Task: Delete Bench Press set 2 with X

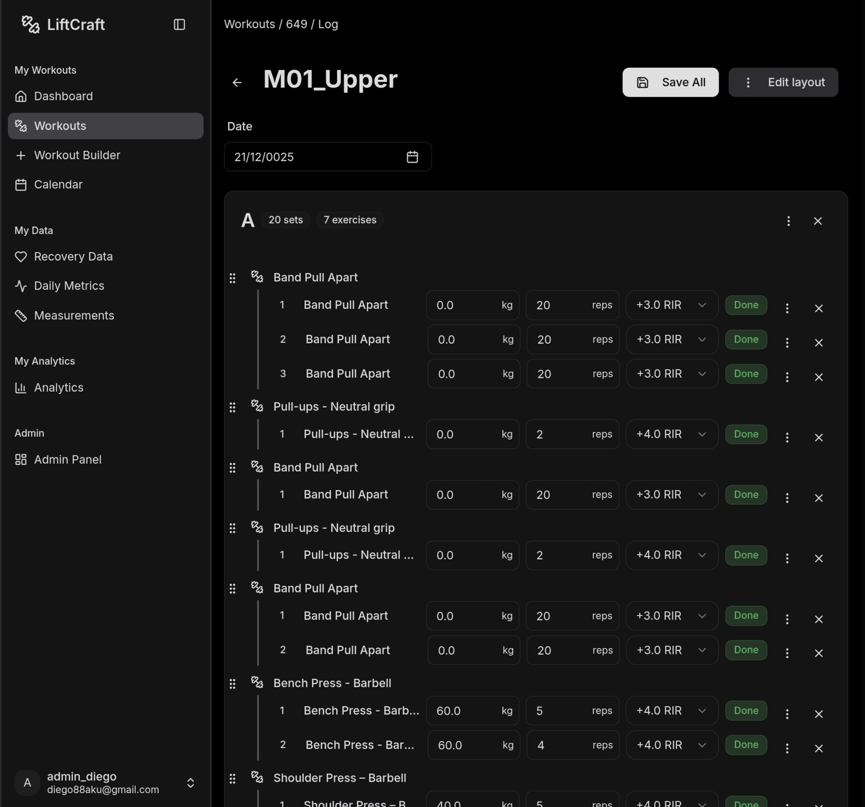Action: 818,748
